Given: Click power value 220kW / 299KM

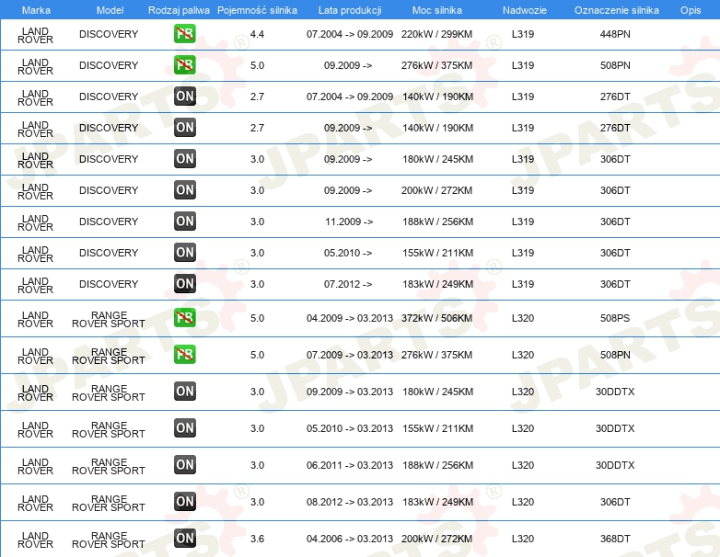Looking at the screenshot, I should click(x=436, y=34).
